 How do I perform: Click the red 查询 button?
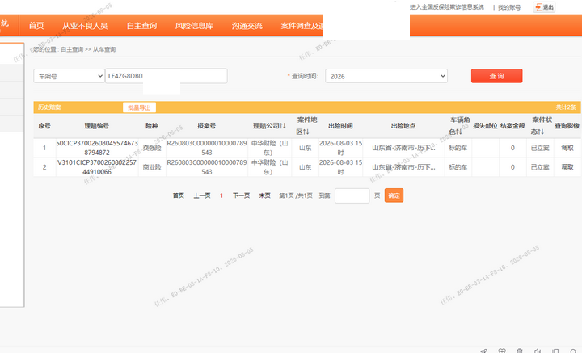(496, 76)
